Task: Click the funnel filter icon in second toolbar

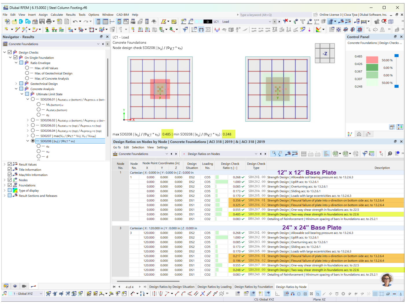Action: 185,30
